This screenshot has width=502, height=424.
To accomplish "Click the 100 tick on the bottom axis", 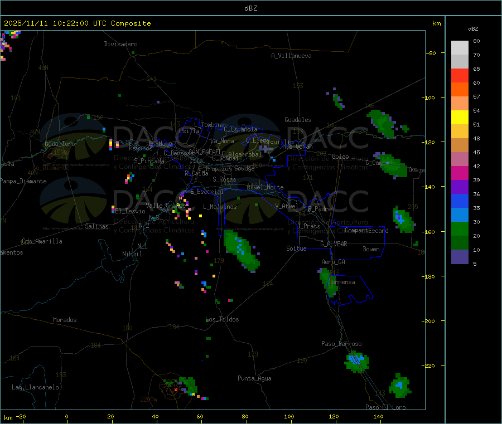I will coord(289,416).
